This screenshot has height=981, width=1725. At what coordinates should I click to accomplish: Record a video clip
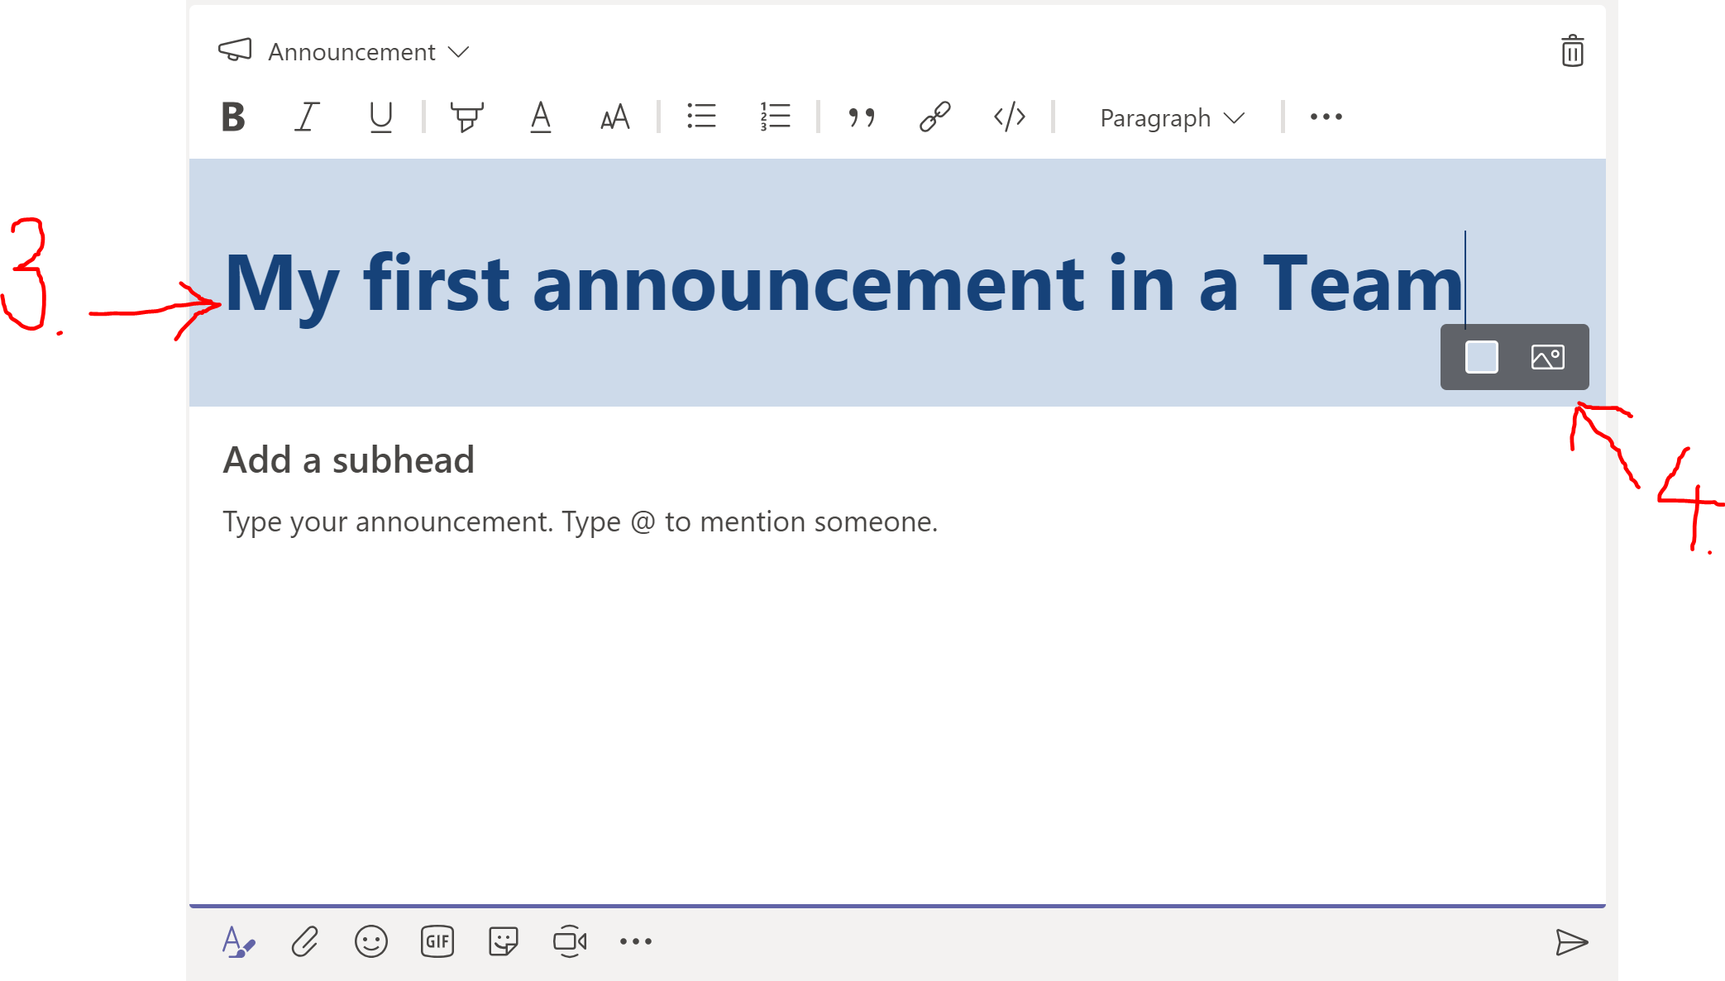570,941
